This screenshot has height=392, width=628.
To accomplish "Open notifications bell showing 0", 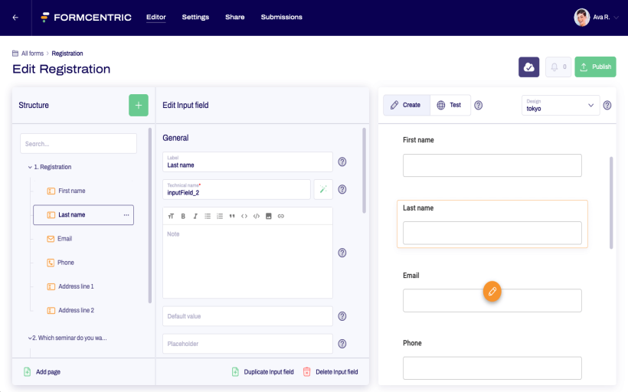I will click(x=558, y=67).
